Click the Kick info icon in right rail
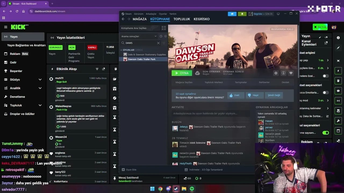The height and width of the screenshot is (193, 344). (338, 37)
